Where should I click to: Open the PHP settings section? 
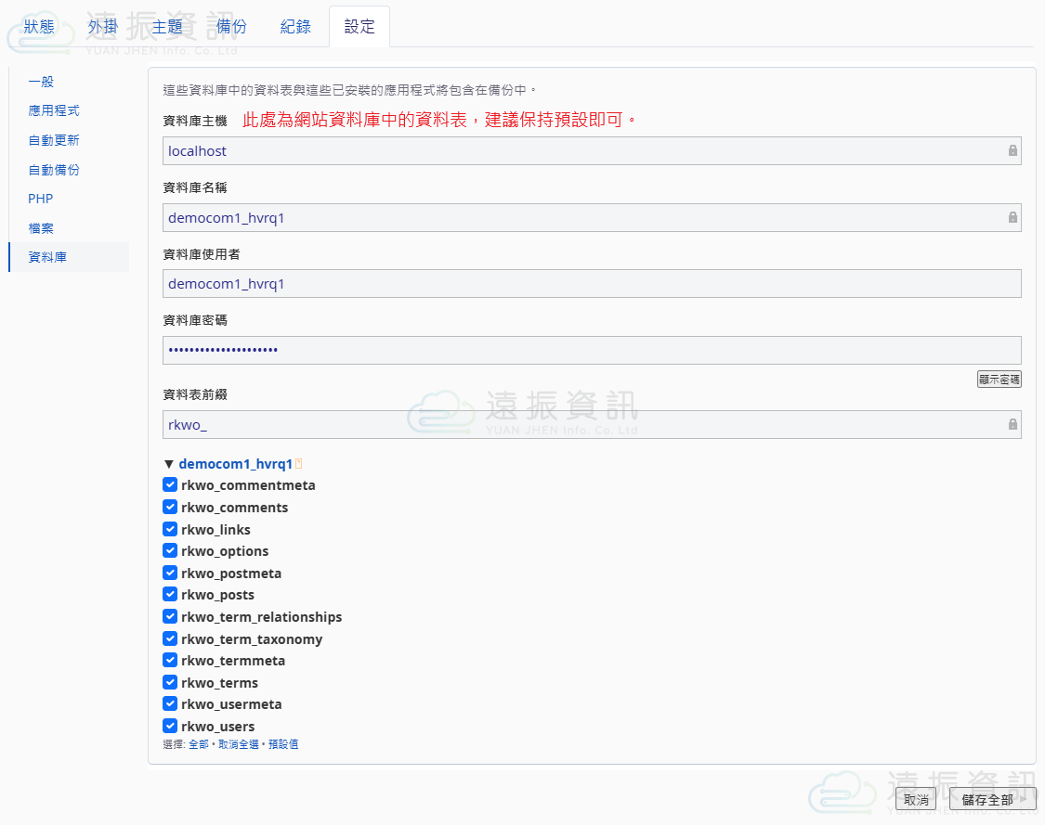click(41, 199)
